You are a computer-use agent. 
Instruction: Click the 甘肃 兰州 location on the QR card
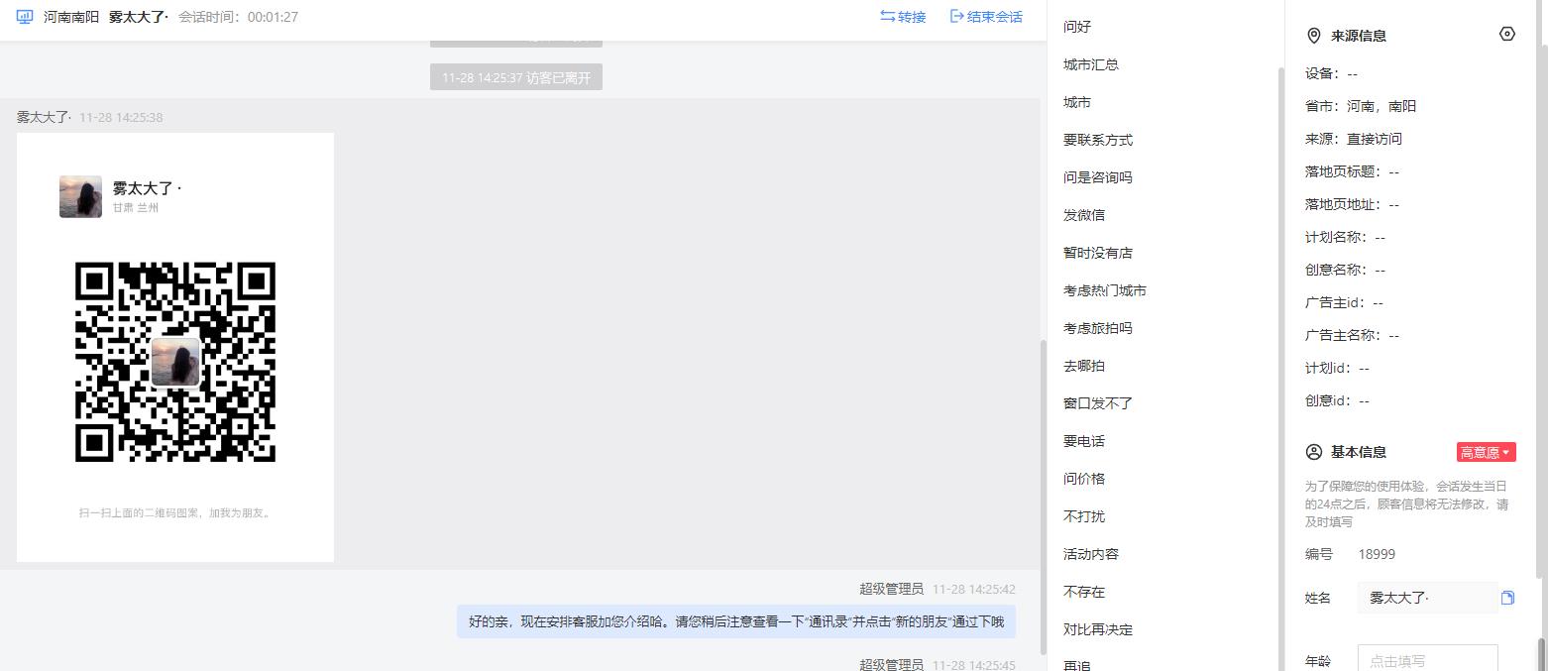coord(136,208)
